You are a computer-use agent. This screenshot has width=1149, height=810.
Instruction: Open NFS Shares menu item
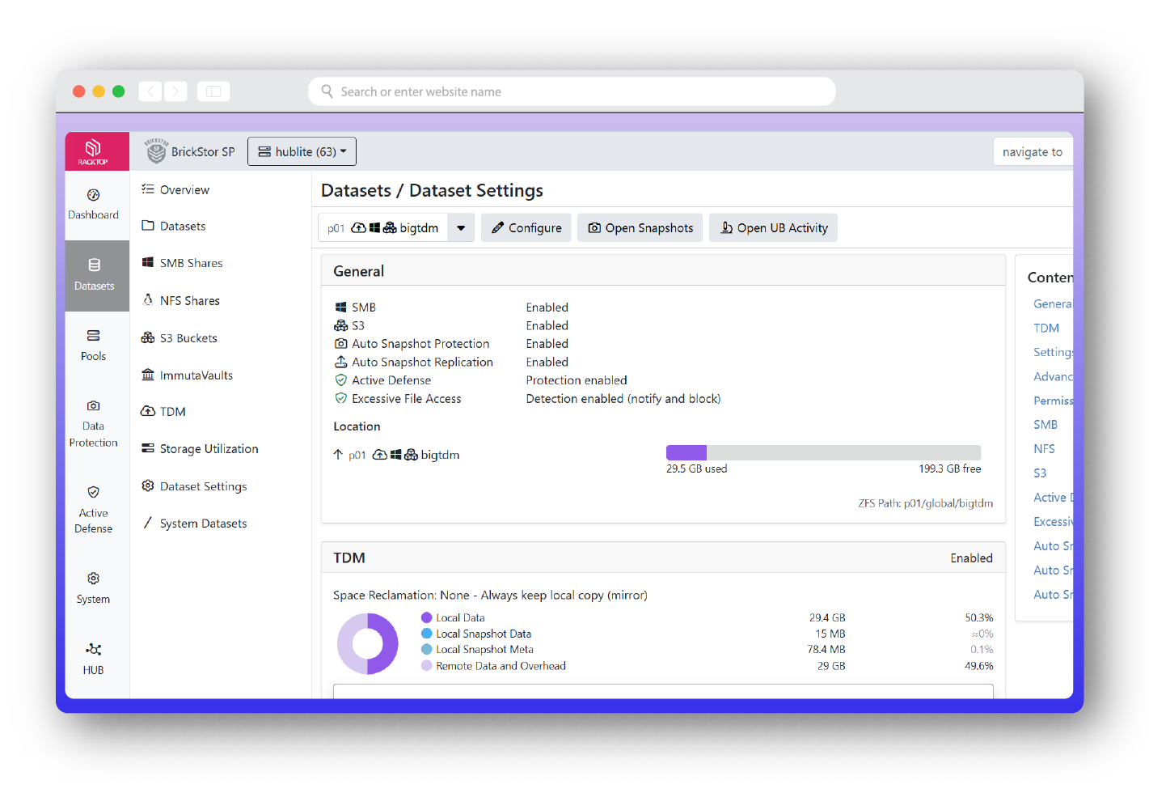pyautogui.click(x=181, y=300)
